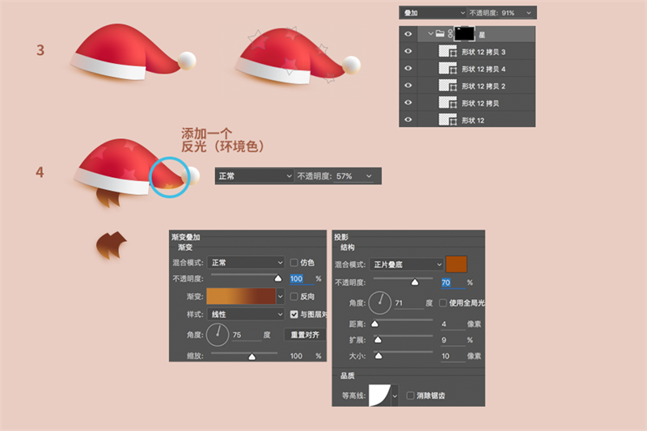647x431 pixels.
Task: Enable the 仿色 dither checkbox
Action: pos(294,262)
